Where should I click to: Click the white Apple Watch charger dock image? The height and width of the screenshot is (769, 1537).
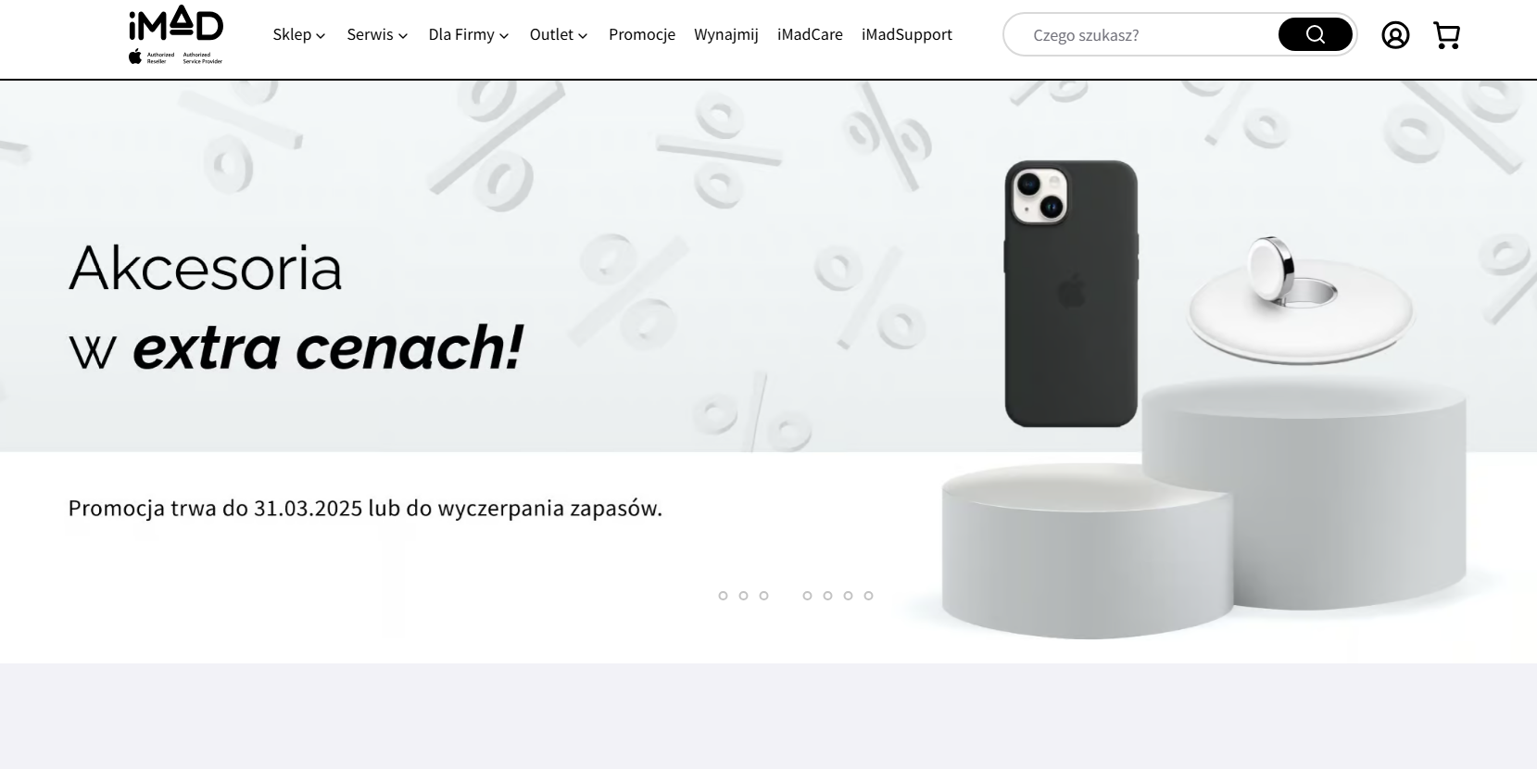coord(1301,301)
